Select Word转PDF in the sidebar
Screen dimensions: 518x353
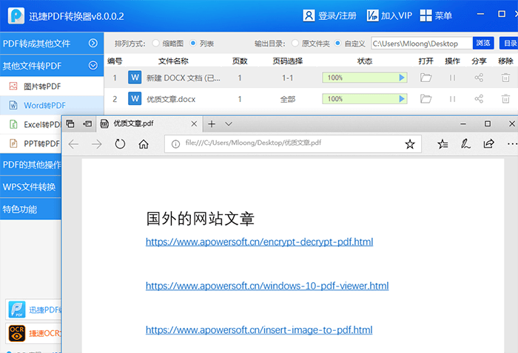[x=52, y=106]
